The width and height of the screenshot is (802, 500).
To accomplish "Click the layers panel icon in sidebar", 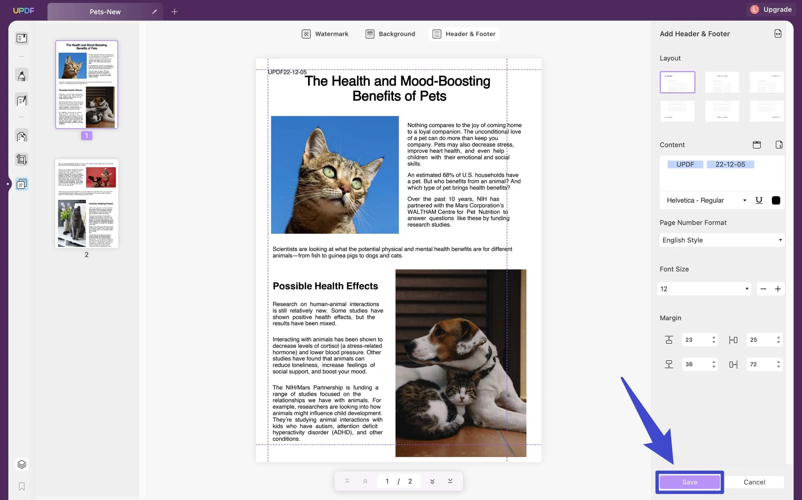I will 21,464.
